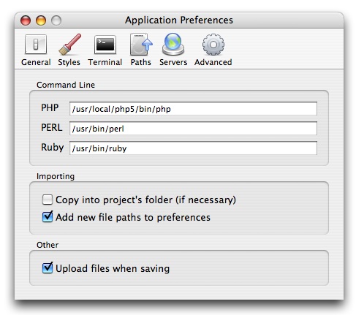The width and height of the screenshot is (356, 315).
Task: Click the Application Preferences title bar
Action: (x=179, y=20)
